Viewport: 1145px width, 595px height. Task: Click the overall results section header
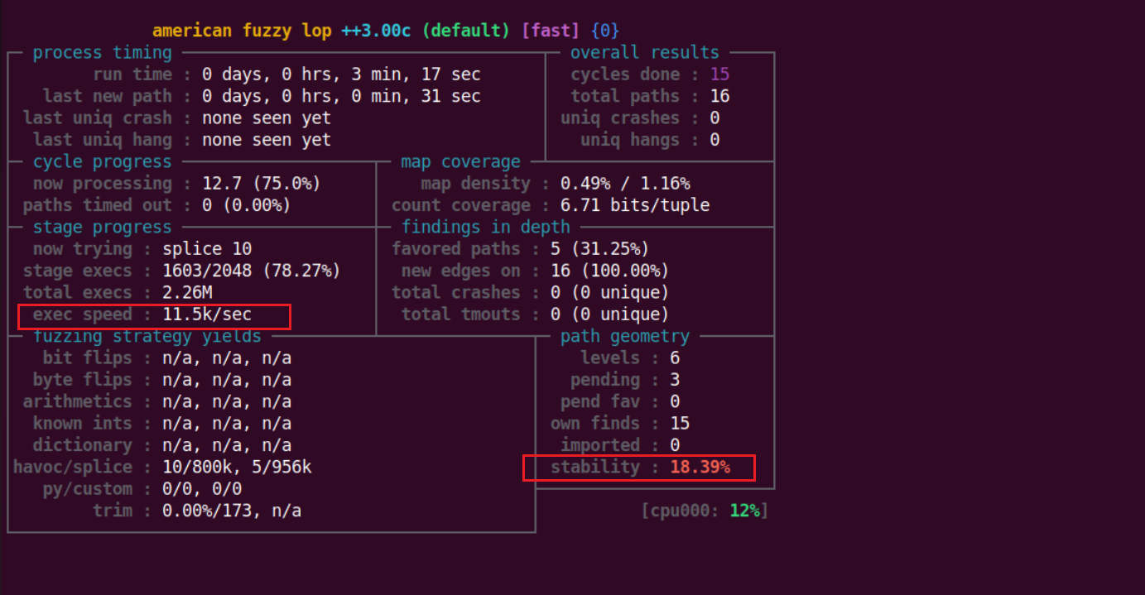[x=644, y=53]
